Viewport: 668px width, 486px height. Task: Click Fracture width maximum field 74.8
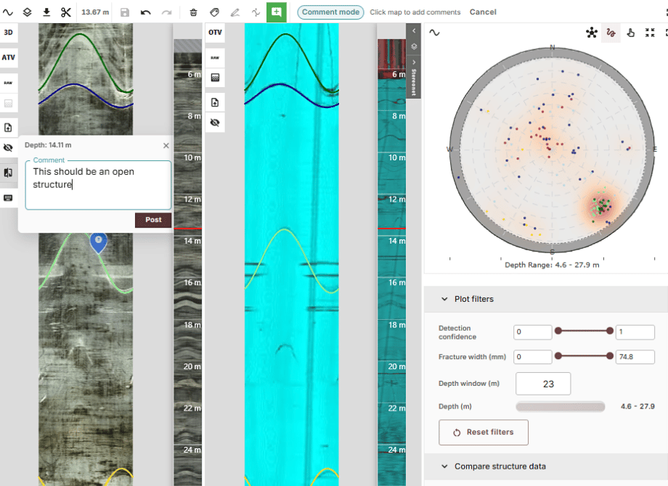click(635, 357)
